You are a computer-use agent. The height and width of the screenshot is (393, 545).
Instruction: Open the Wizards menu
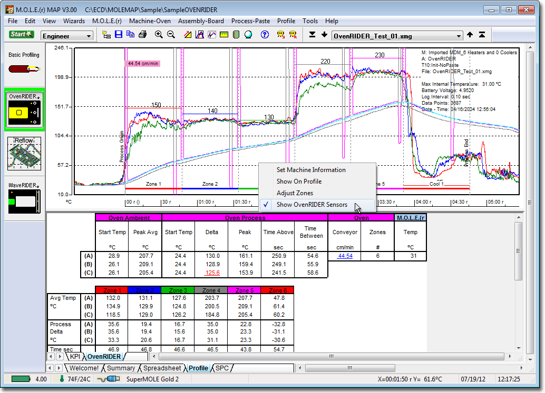click(74, 21)
